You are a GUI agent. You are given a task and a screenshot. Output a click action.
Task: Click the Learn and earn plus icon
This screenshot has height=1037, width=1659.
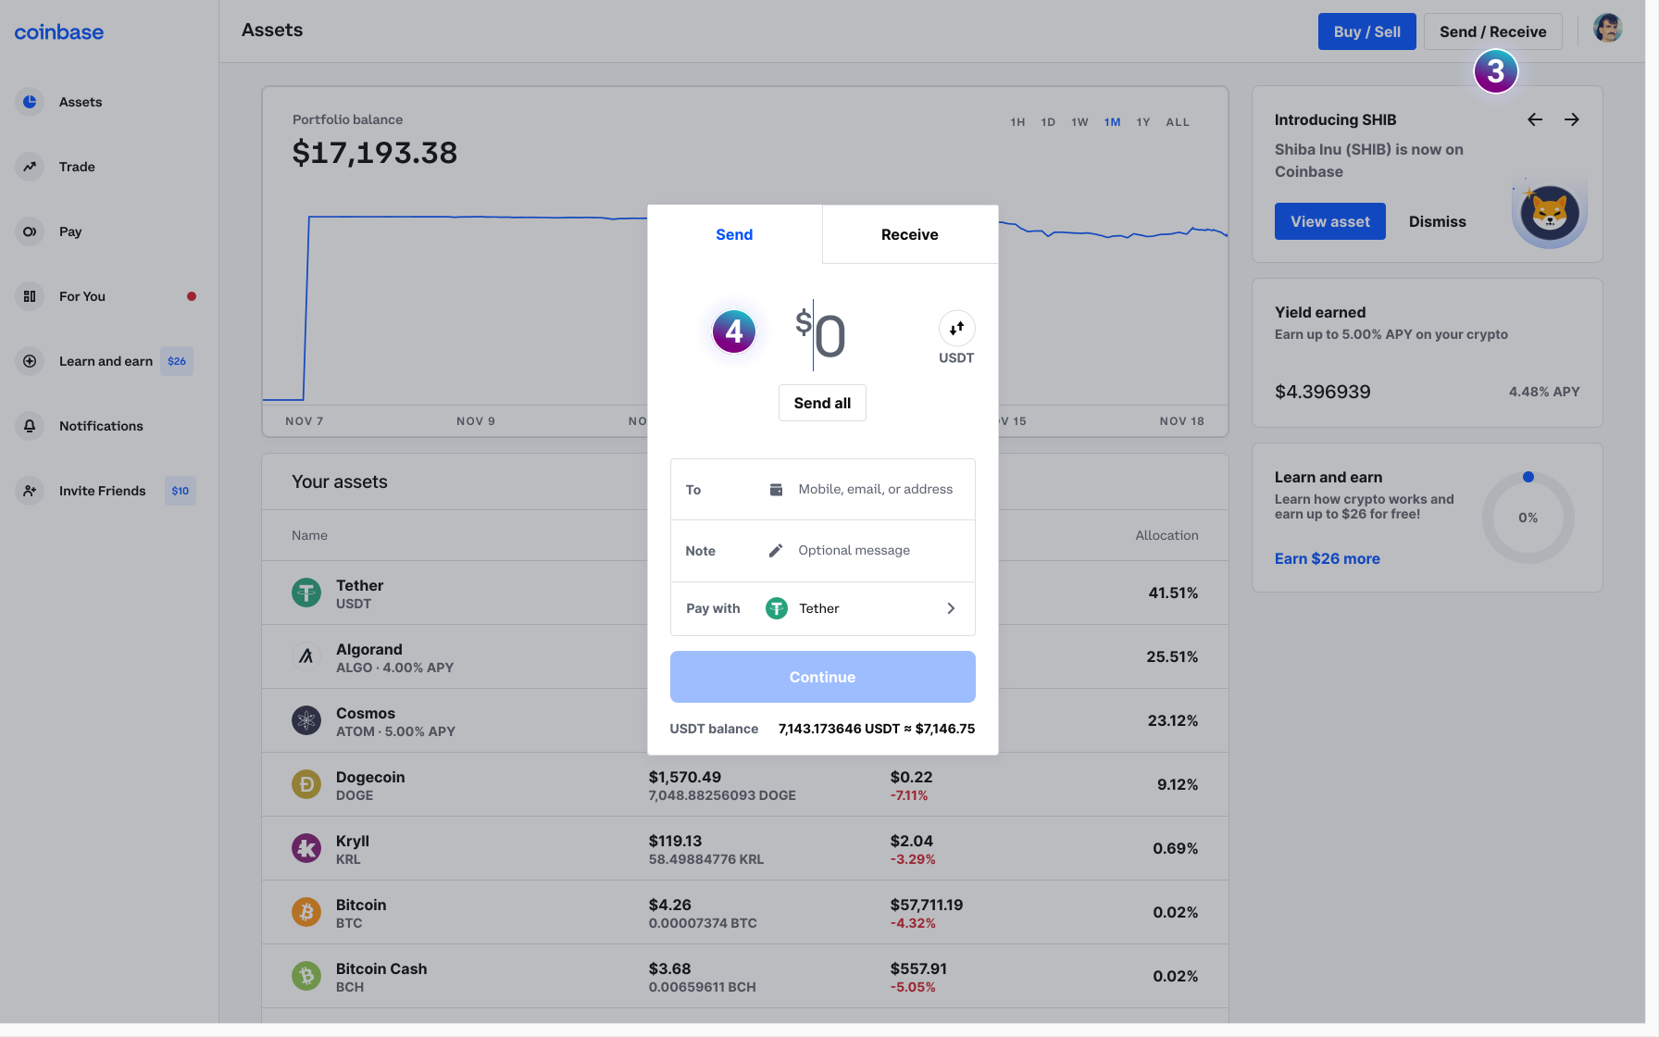tap(30, 361)
